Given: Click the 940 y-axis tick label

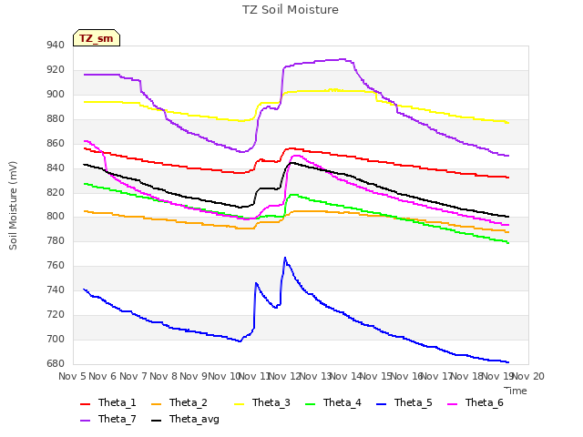Looking at the screenshot, I should (x=56, y=46).
